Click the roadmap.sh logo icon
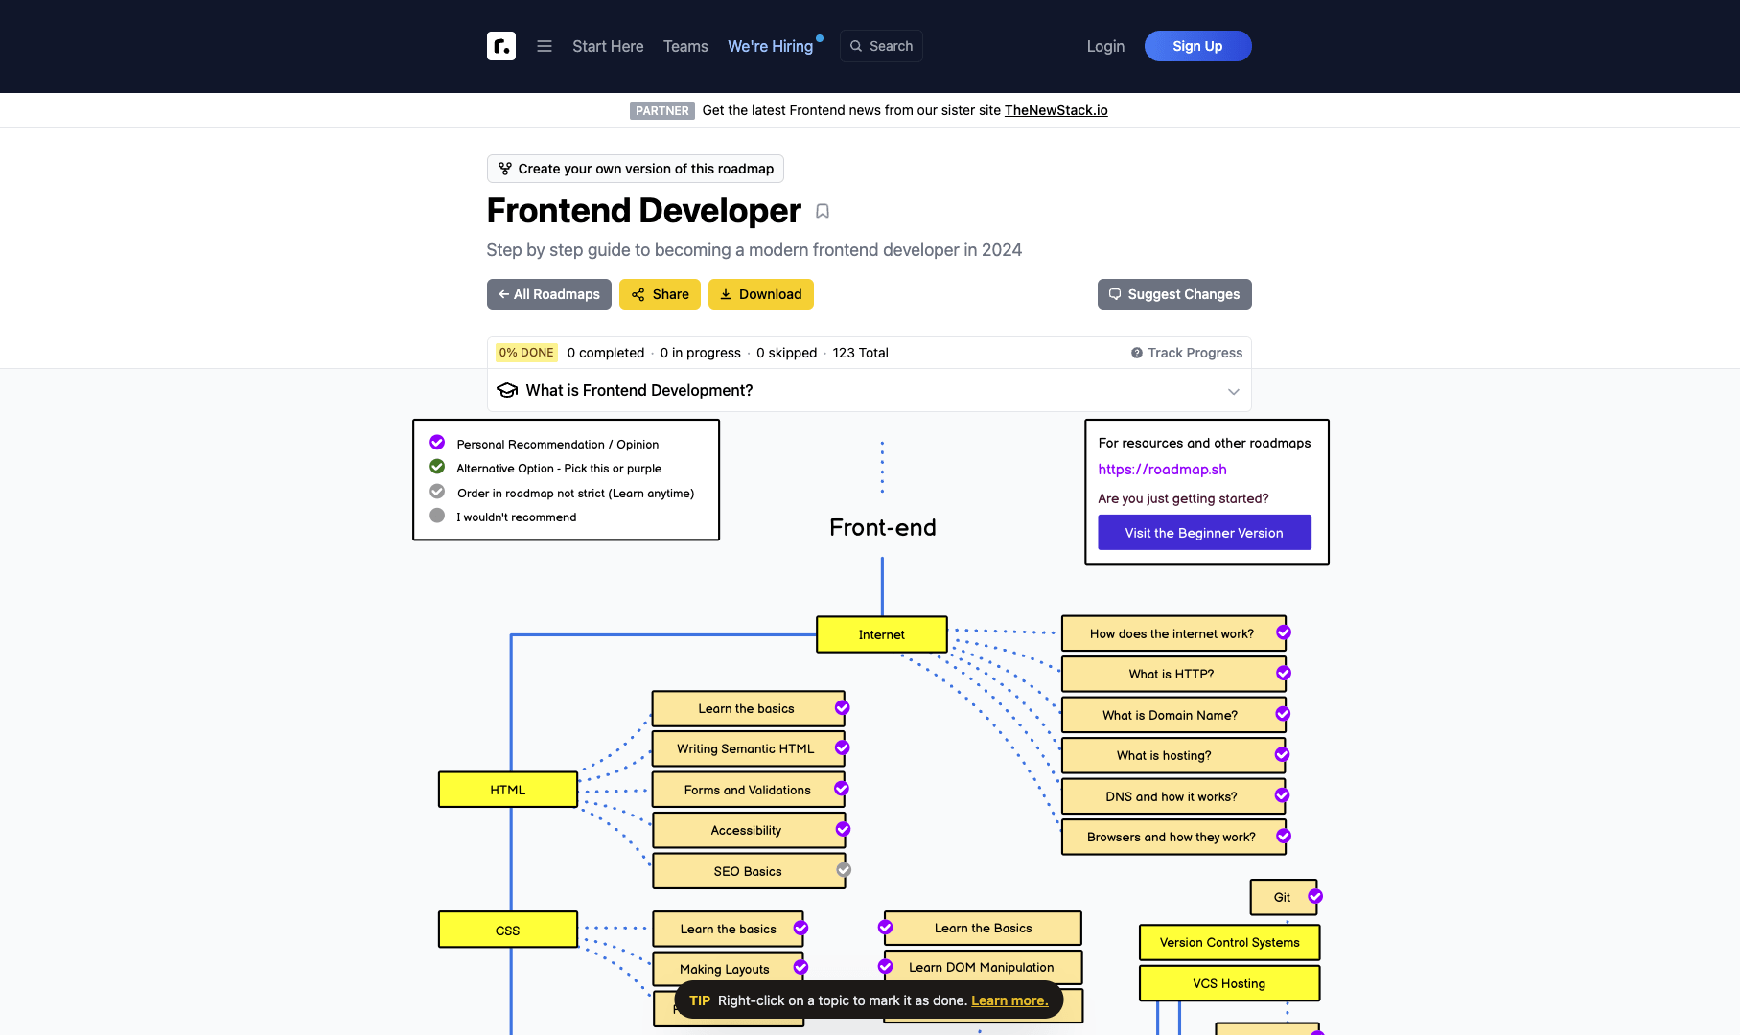The height and width of the screenshot is (1035, 1740). click(x=500, y=46)
